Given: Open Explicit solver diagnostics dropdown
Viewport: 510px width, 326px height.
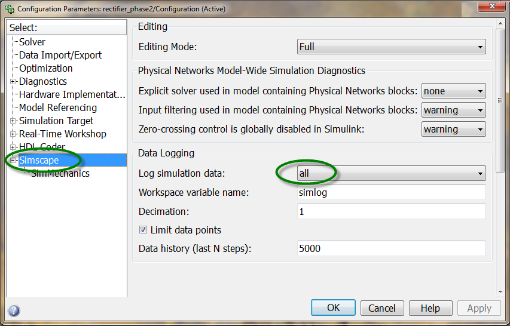Looking at the screenshot, I should coord(453,91).
